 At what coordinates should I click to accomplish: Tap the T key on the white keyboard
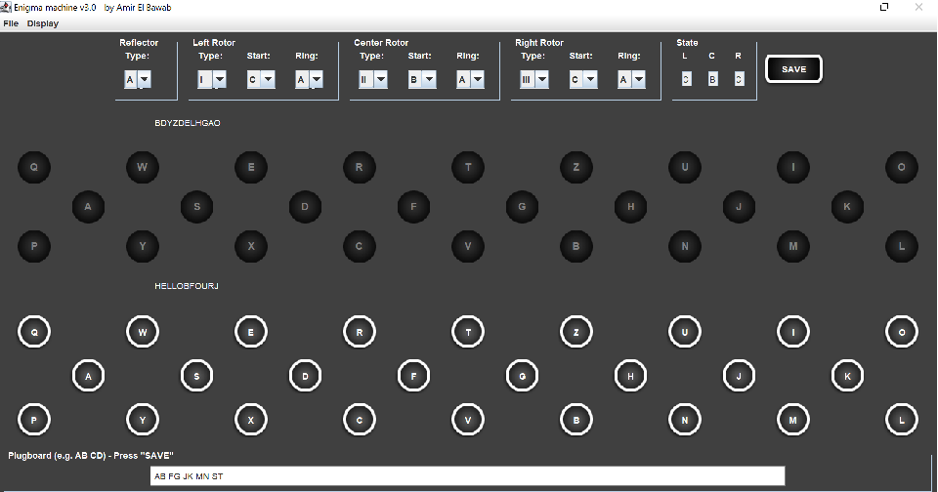coord(468,332)
